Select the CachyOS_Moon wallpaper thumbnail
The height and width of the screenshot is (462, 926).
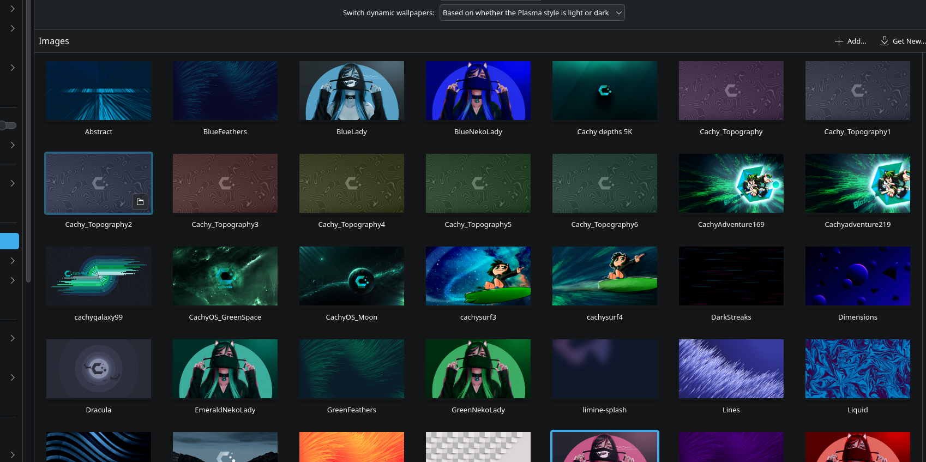(352, 276)
